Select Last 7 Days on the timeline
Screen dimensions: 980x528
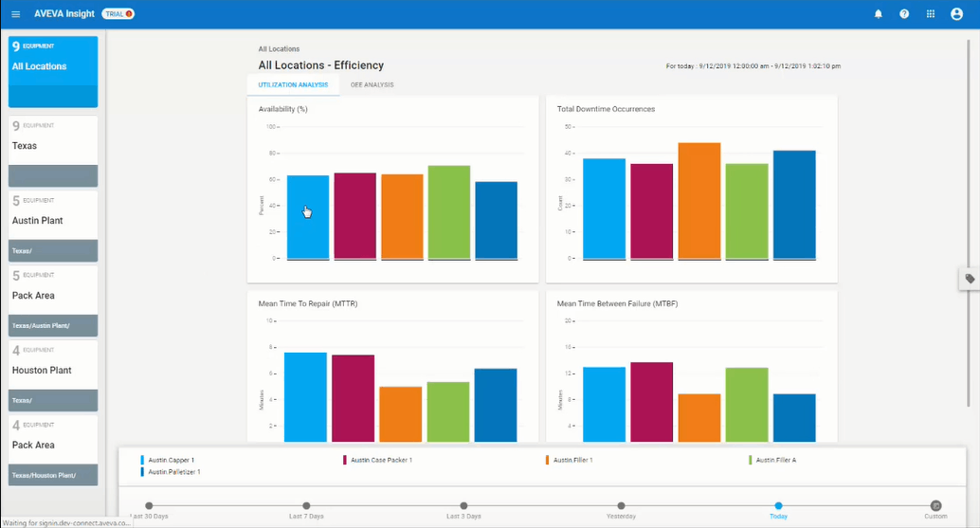305,506
